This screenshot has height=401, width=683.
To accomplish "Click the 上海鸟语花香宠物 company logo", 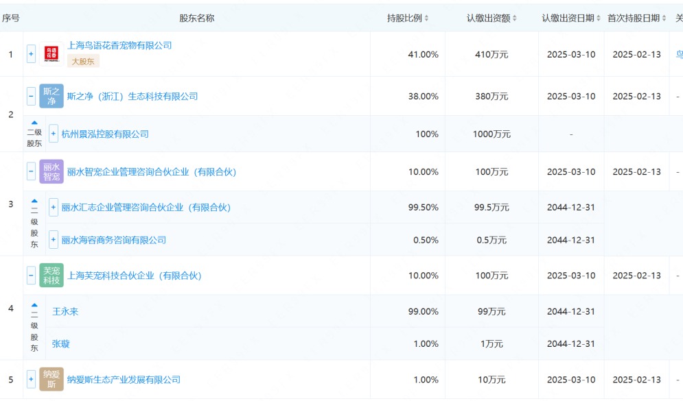I will tap(51, 54).
